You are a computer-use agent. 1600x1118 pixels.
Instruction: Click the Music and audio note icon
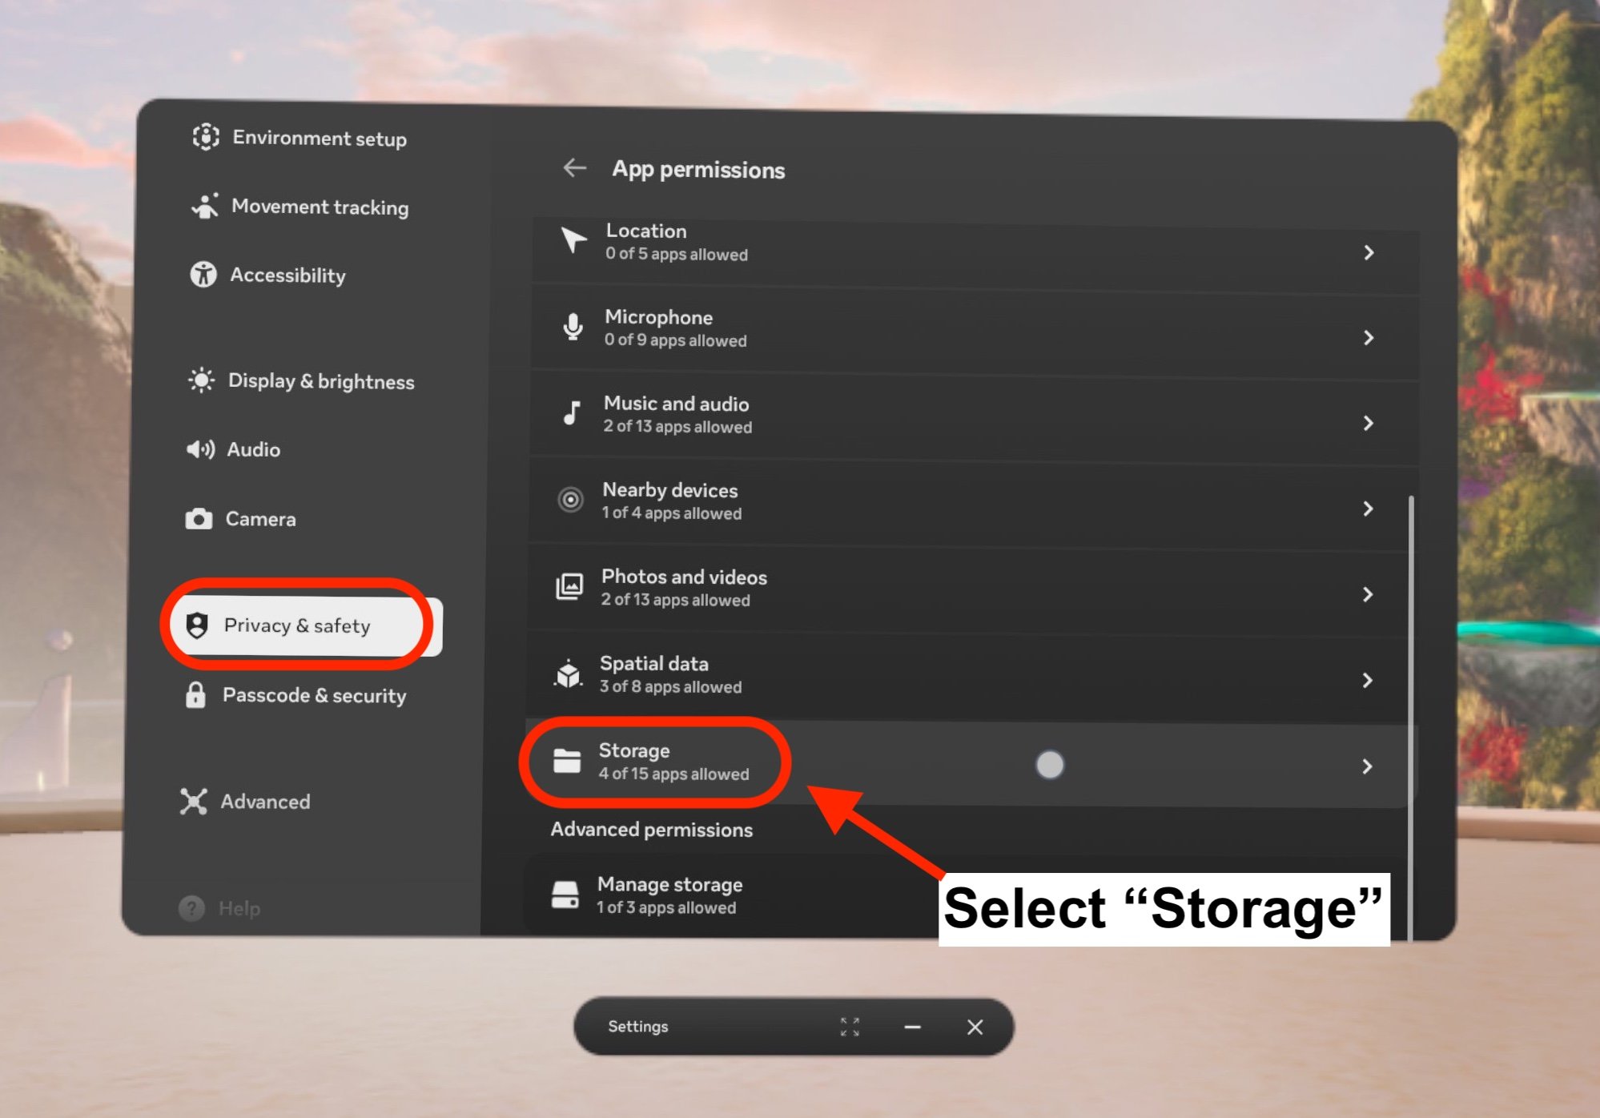click(571, 413)
